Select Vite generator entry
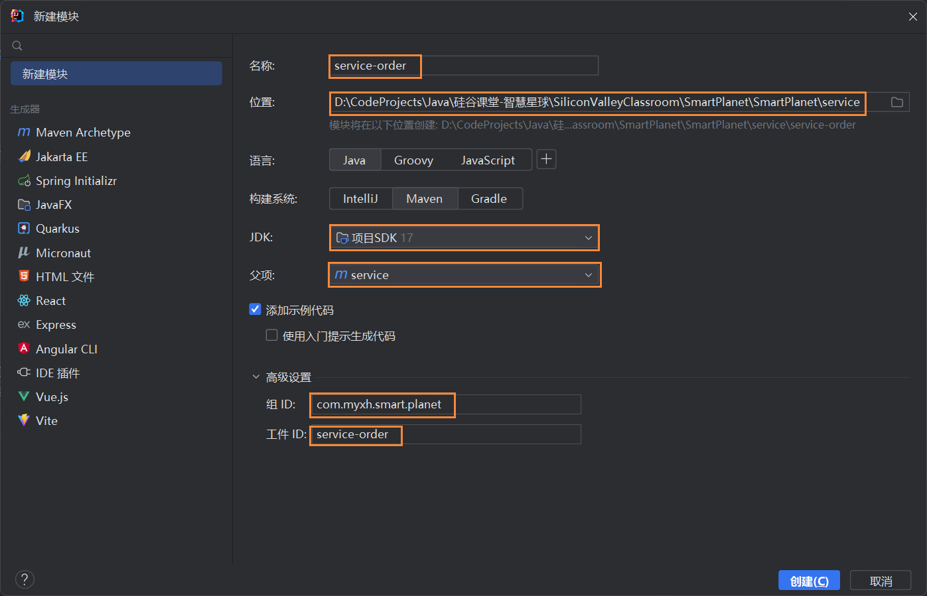This screenshot has width=927, height=596. 116,420
